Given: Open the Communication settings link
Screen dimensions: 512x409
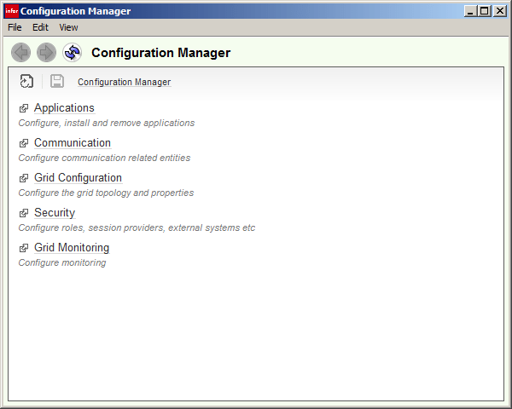Looking at the screenshot, I should click(x=73, y=143).
